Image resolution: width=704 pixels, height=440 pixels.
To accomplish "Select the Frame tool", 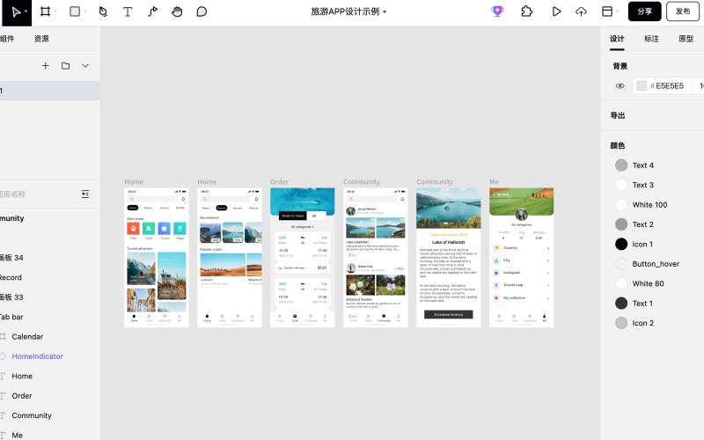I will (46, 11).
